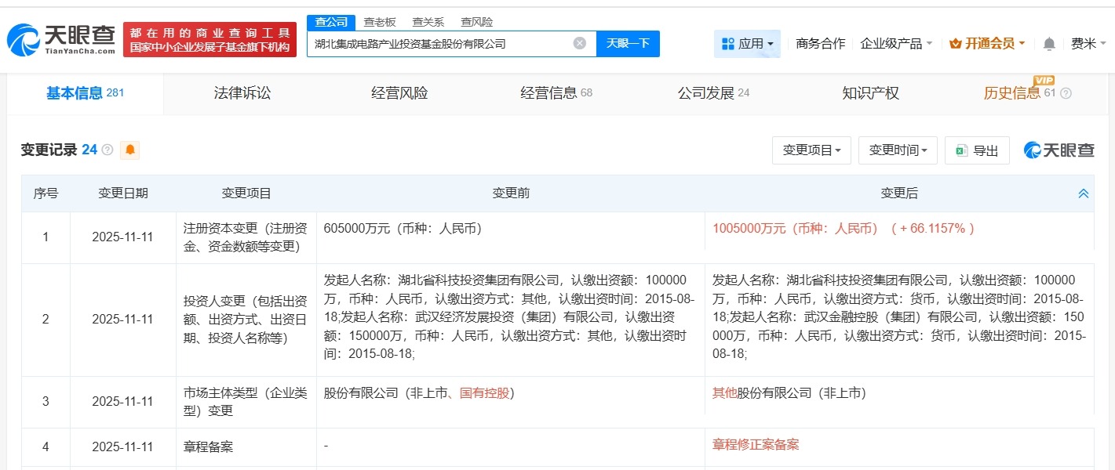Image resolution: width=1115 pixels, height=470 pixels.
Task: Open the 变更时间 filter dropdown
Action: 897,150
